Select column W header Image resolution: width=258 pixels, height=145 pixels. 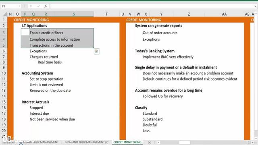[x=138, y=14]
